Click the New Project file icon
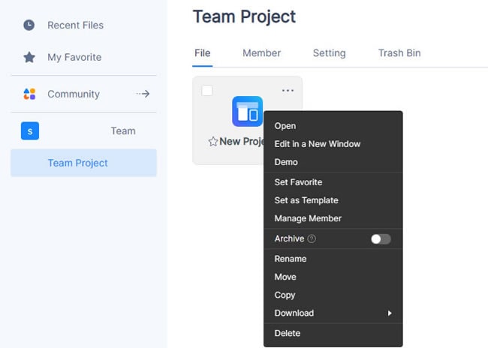The image size is (488, 348). [248, 111]
